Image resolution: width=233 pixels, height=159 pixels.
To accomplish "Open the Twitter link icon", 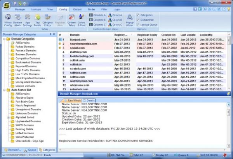I will [200, 9].
